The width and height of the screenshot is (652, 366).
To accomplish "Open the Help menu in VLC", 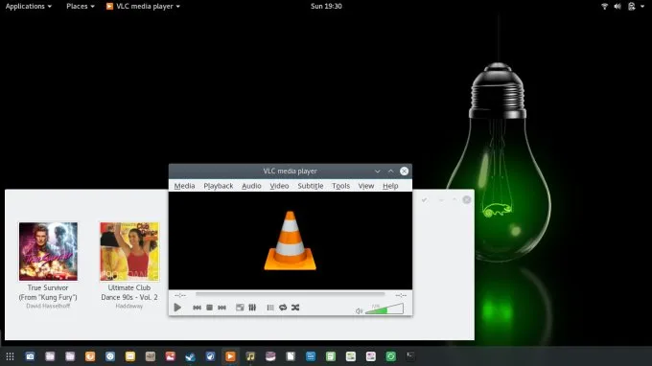I will click(390, 186).
